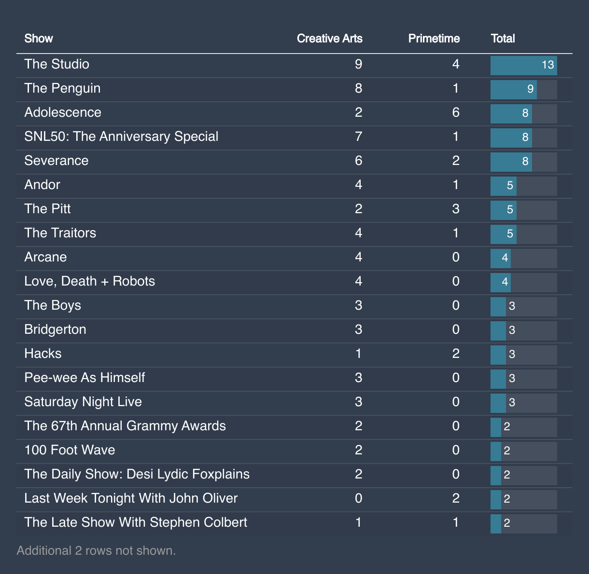589x574 pixels.
Task: Sort by the Show column header
Action: (x=39, y=39)
